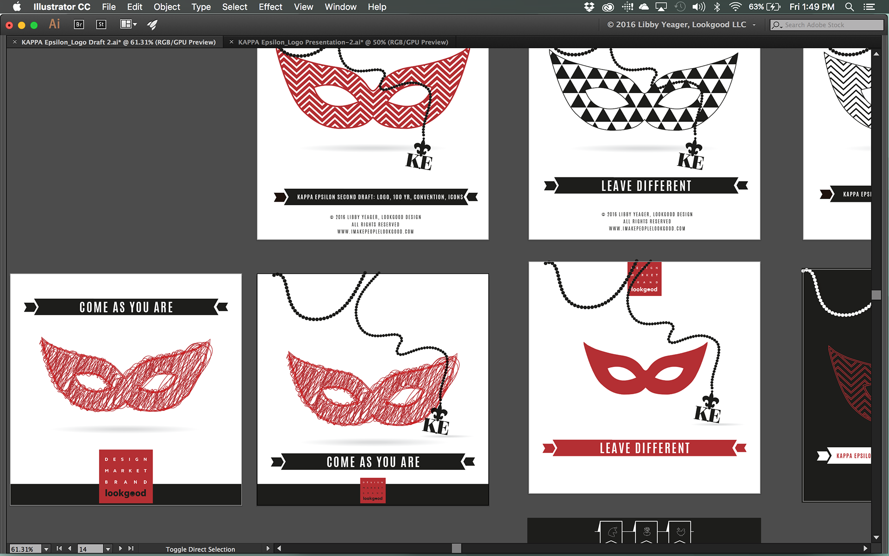Screen dimensions: 889x556
Task: Select the KAPPA EPSILON SECOND DRAFT banner
Action: [x=376, y=197]
